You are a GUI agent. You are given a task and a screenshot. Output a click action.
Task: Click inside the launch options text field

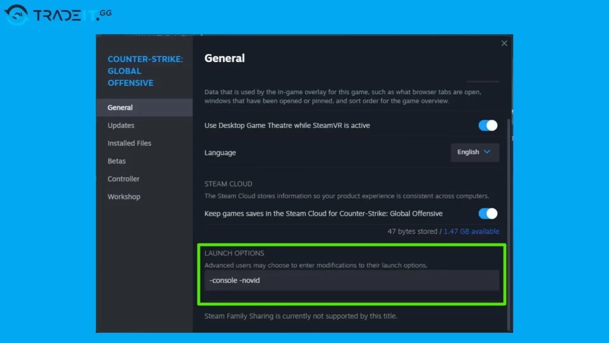point(351,280)
